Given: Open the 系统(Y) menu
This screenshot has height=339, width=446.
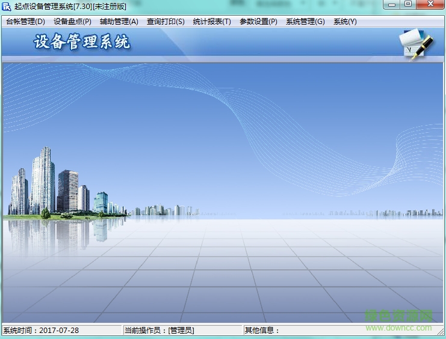Looking at the screenshot, I should (x=345, y=22).
